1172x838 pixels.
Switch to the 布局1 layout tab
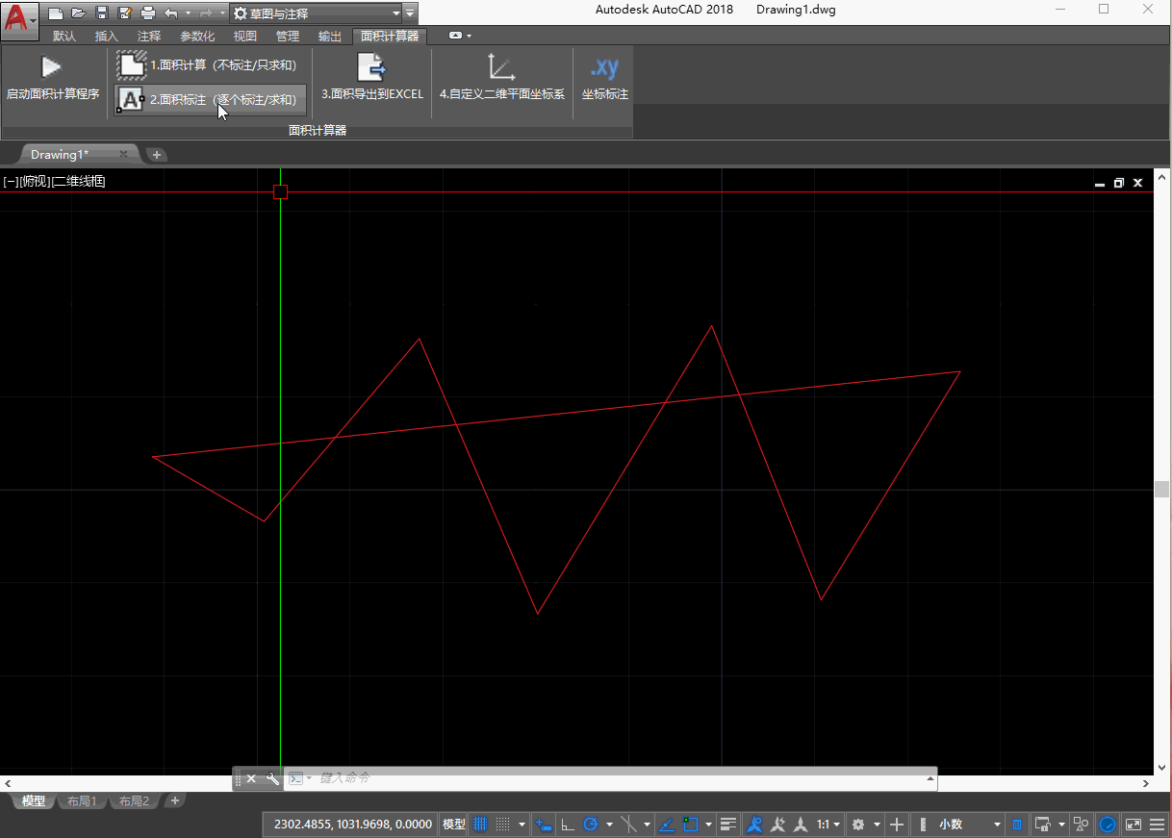[x=82, y=801]
